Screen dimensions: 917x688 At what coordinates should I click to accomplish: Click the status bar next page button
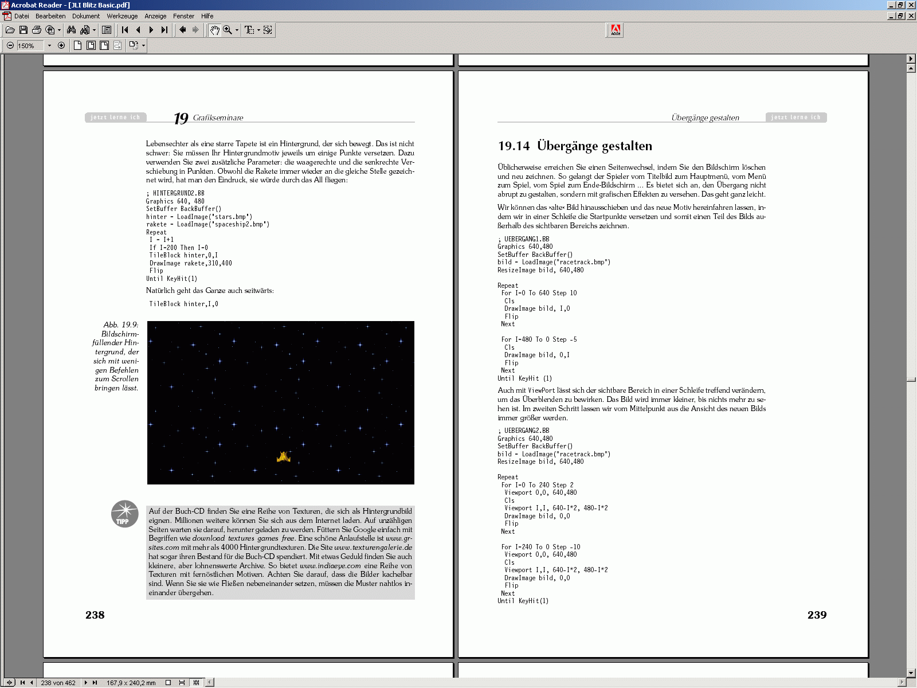pyautogui.click(x=85, y=682)
